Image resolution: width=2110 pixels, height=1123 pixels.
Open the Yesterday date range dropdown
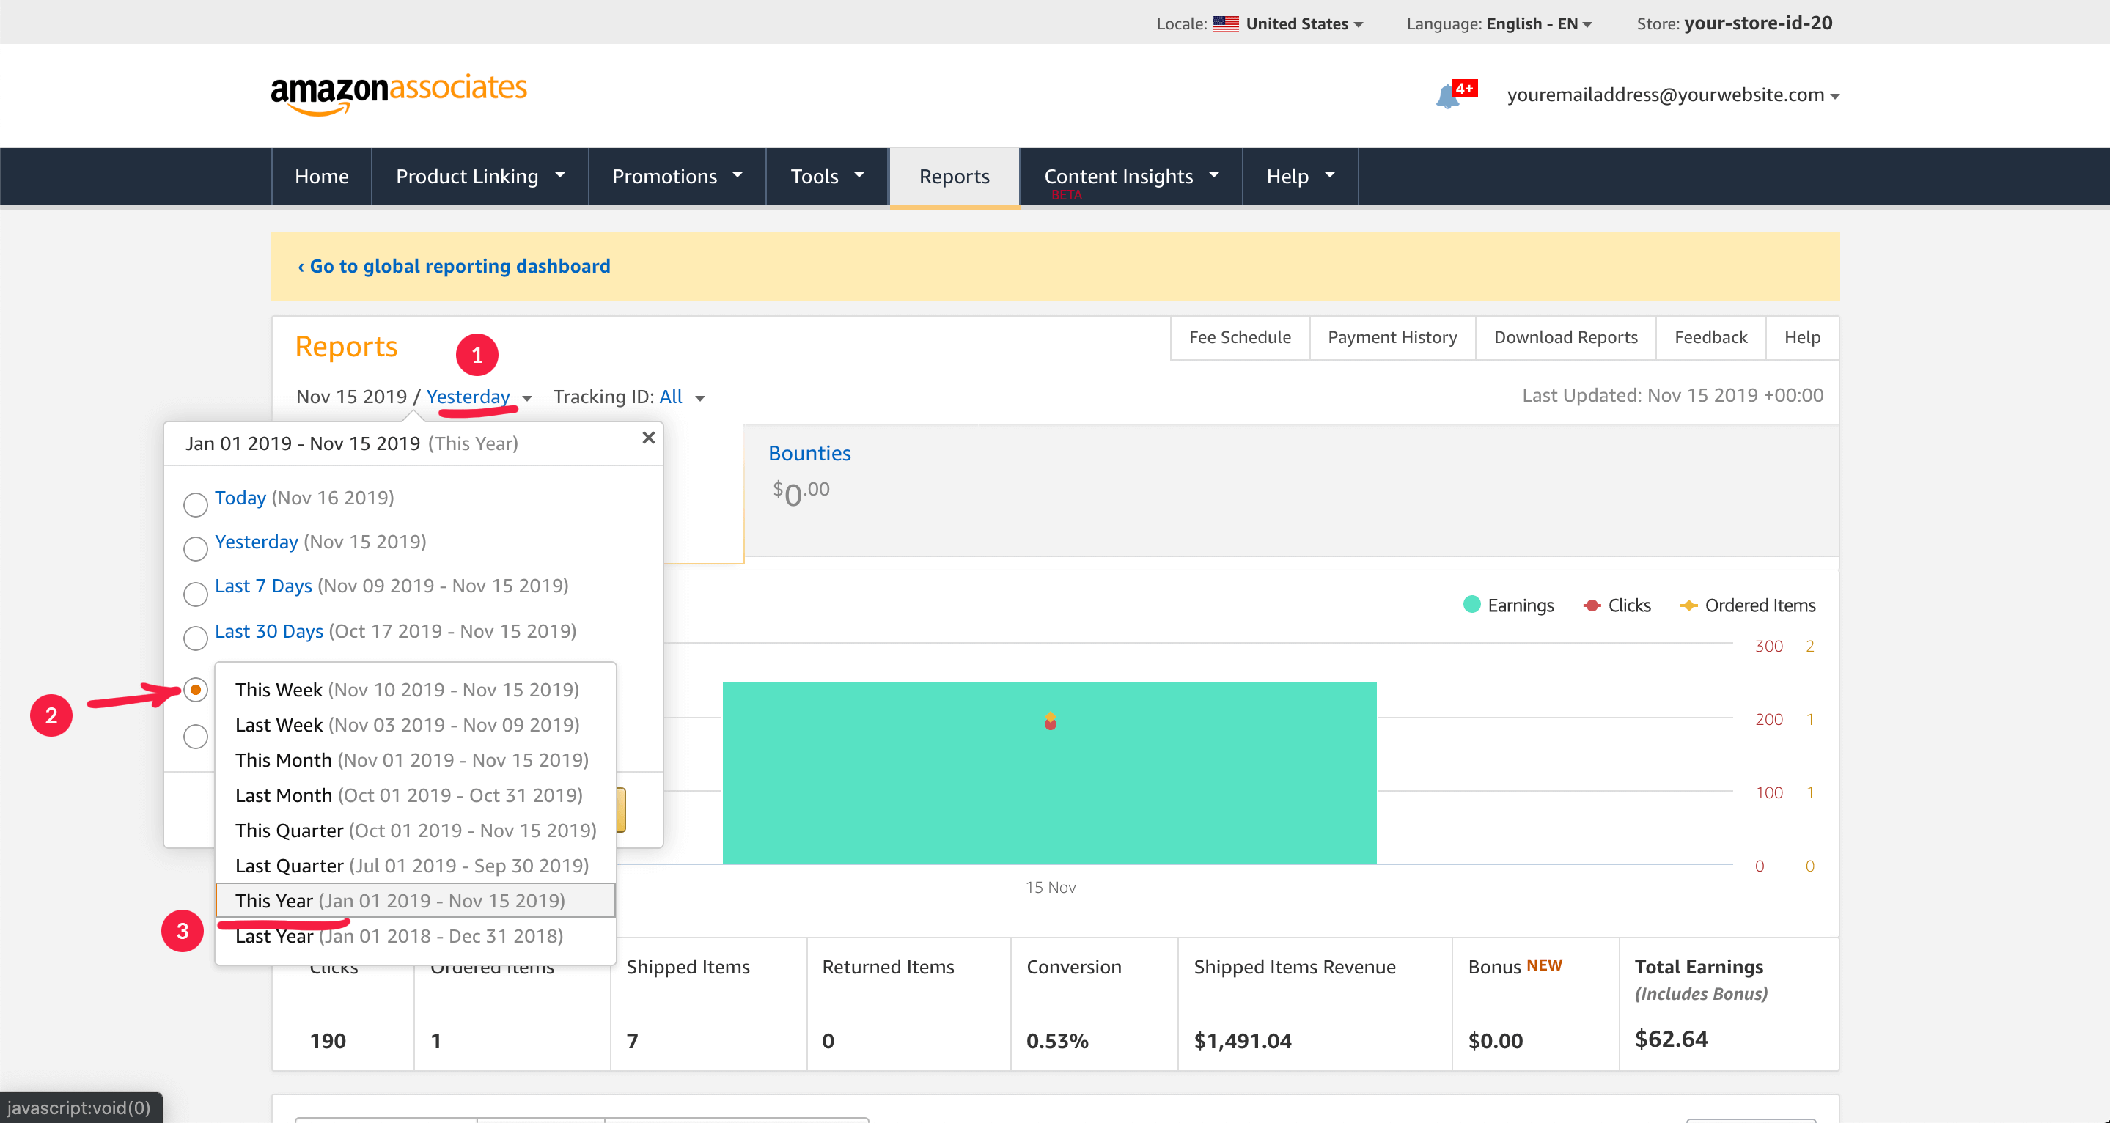479,397
